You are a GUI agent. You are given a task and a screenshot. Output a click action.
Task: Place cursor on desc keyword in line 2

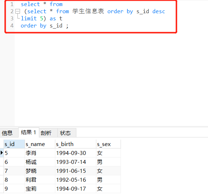coord(159,11)
